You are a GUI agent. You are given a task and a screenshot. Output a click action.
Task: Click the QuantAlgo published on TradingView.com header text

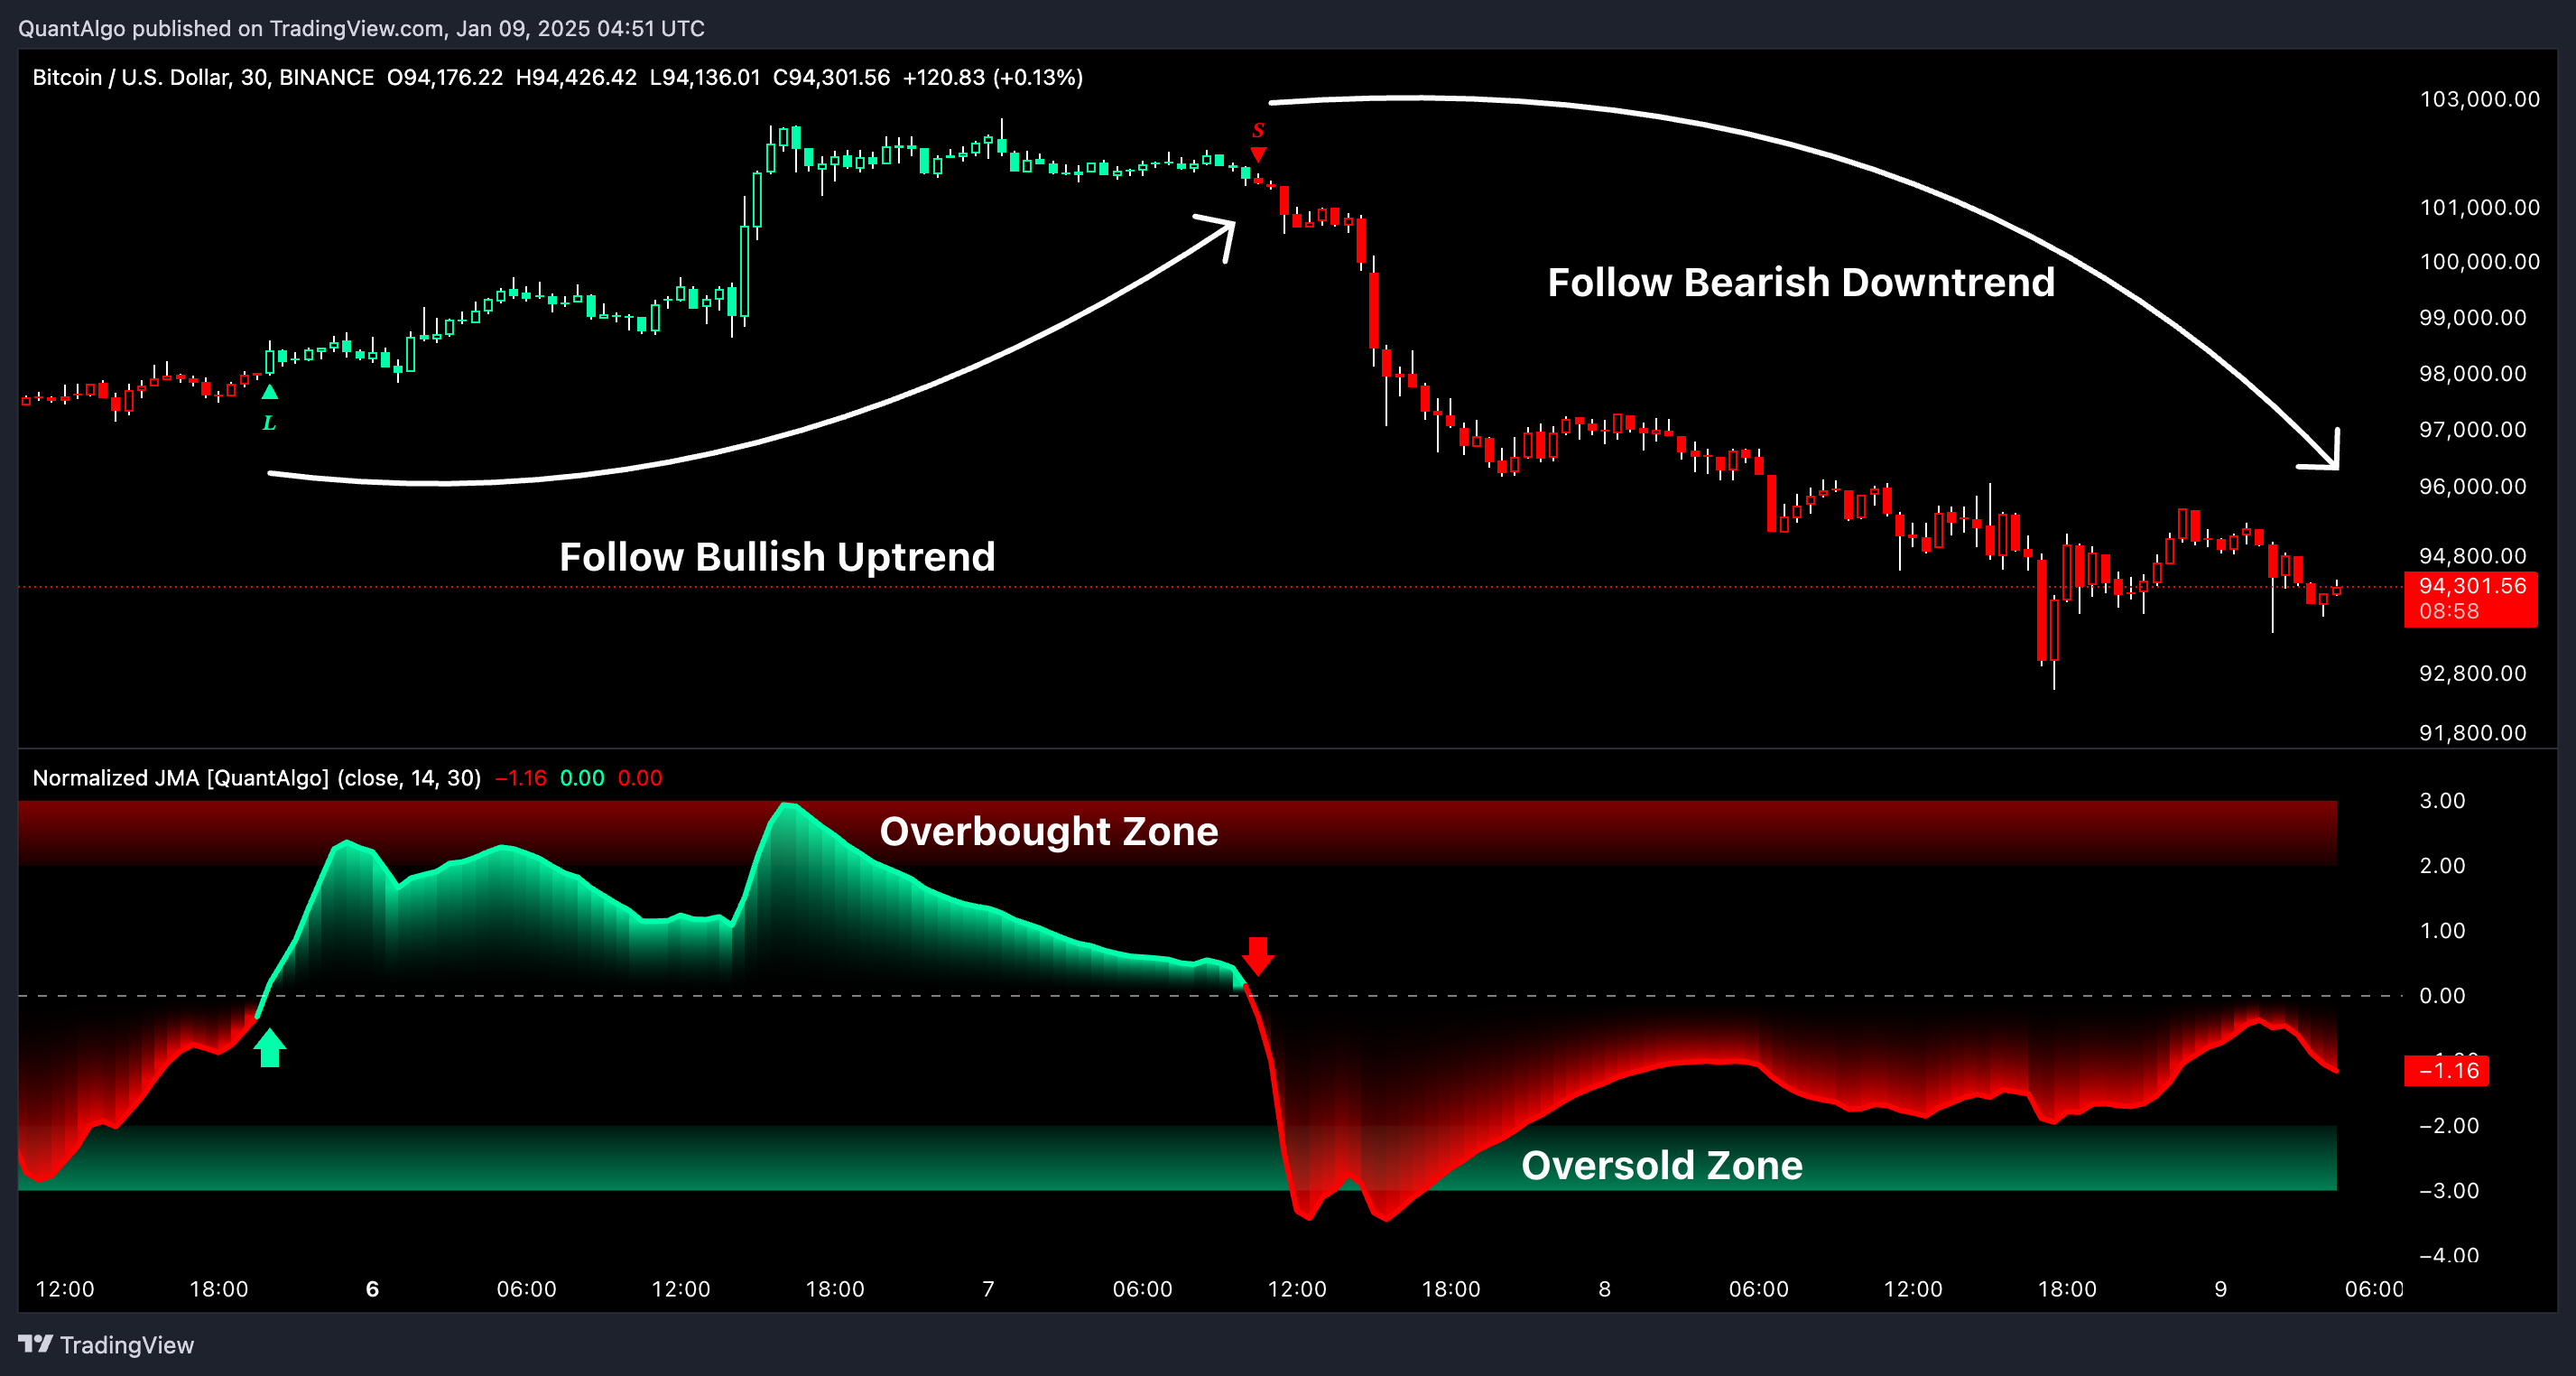pyautogui.click(x=361, y=28)
